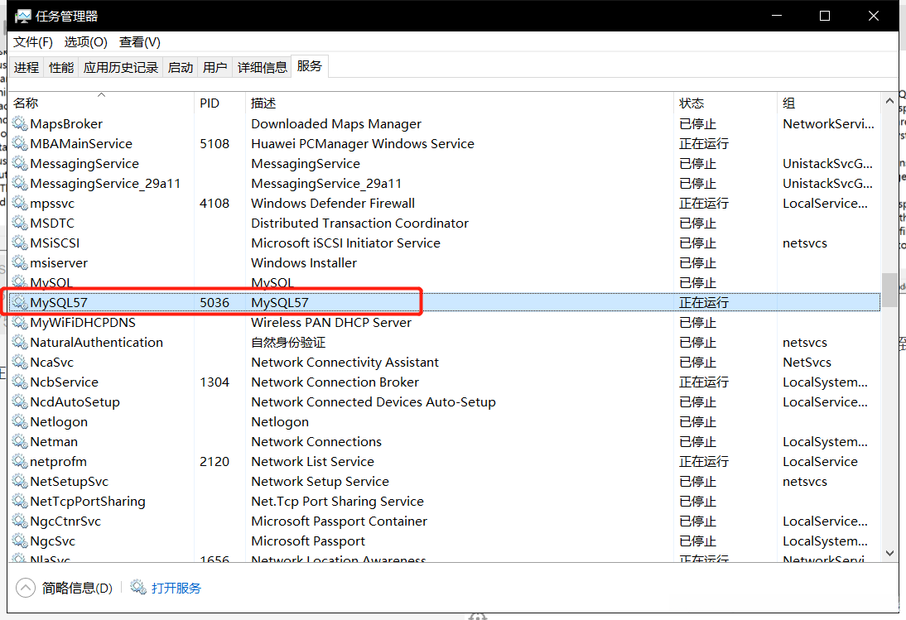Open the 打开服务 link
Screen dimensions: 906x620
click(176, 588)
